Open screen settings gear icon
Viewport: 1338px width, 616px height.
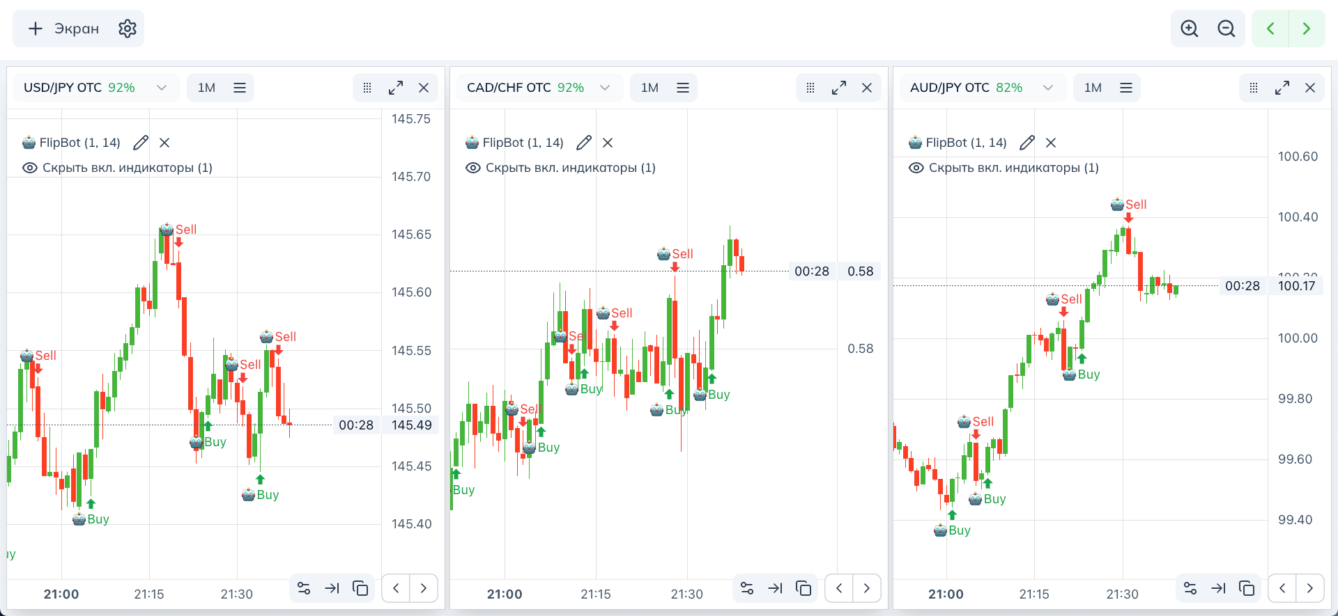[127, 29]
